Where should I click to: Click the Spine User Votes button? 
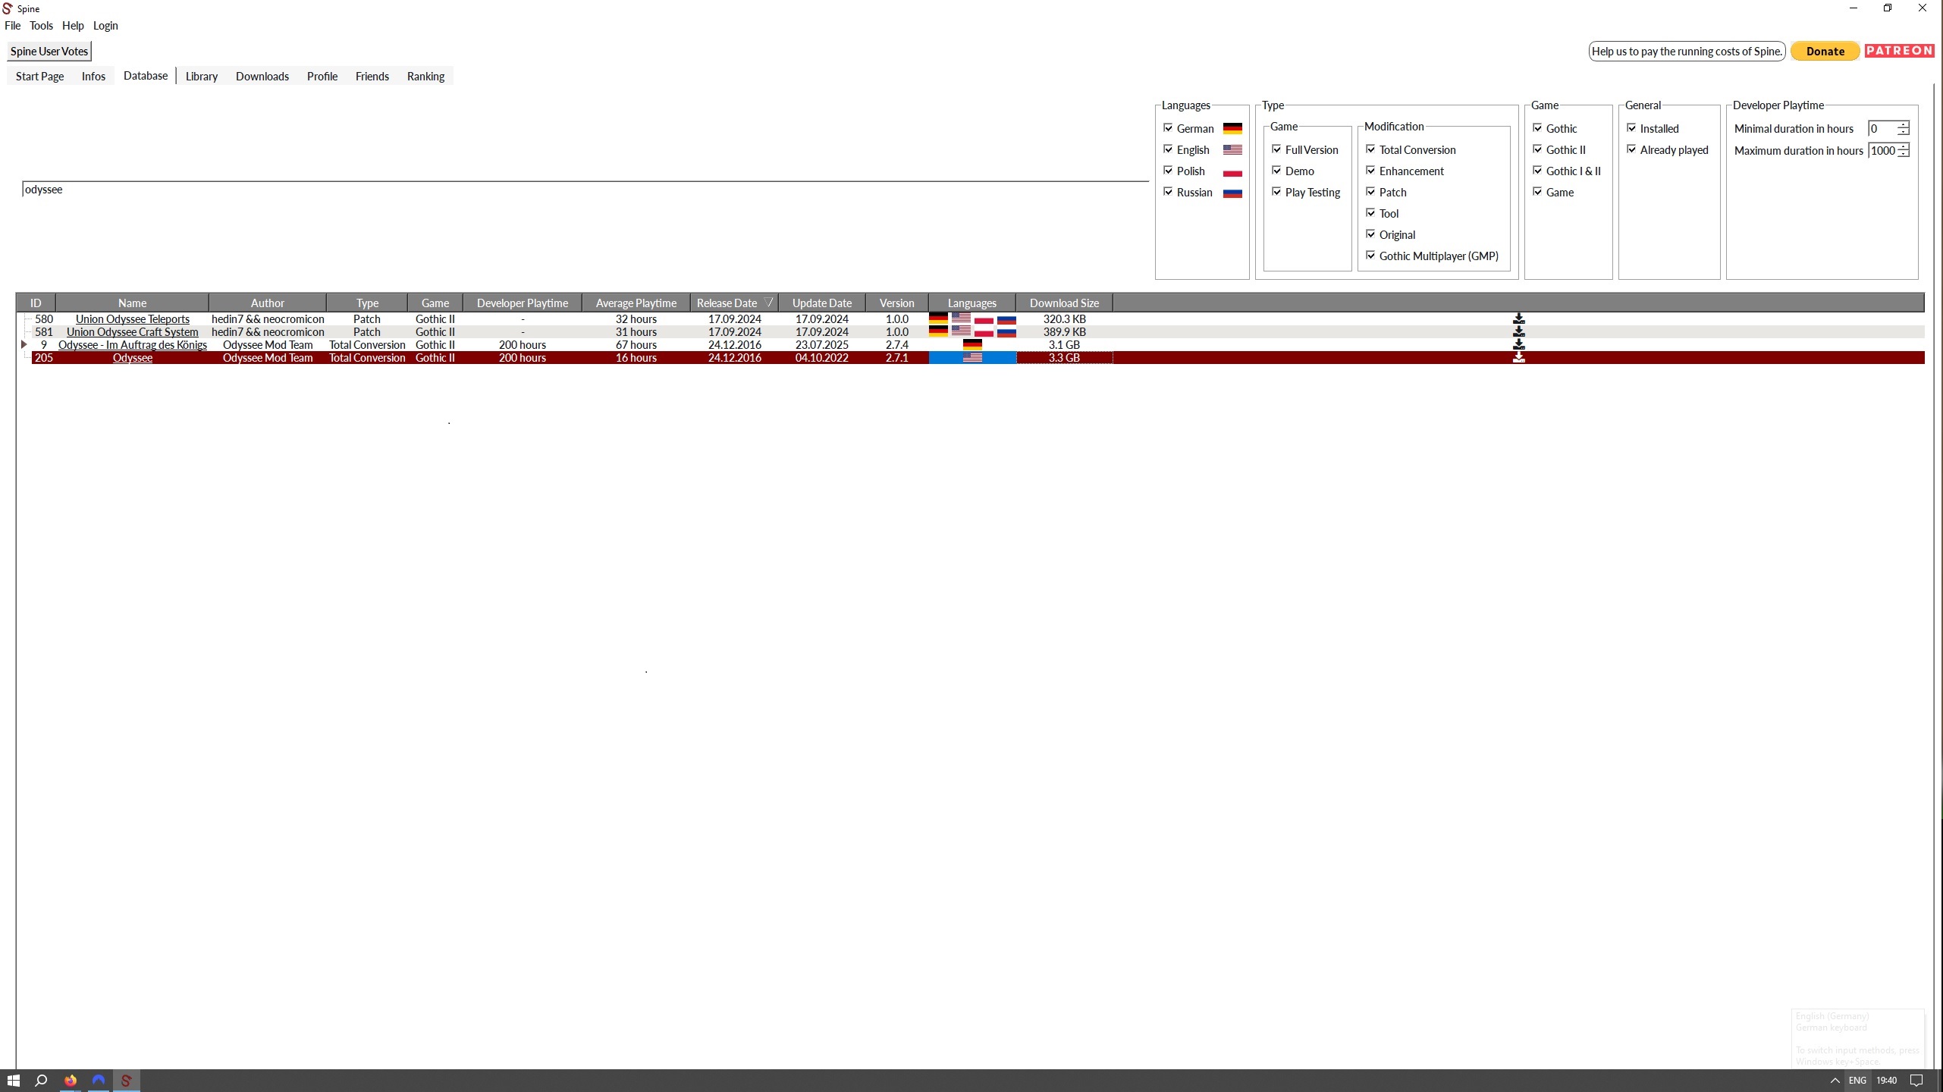point(49,51)
